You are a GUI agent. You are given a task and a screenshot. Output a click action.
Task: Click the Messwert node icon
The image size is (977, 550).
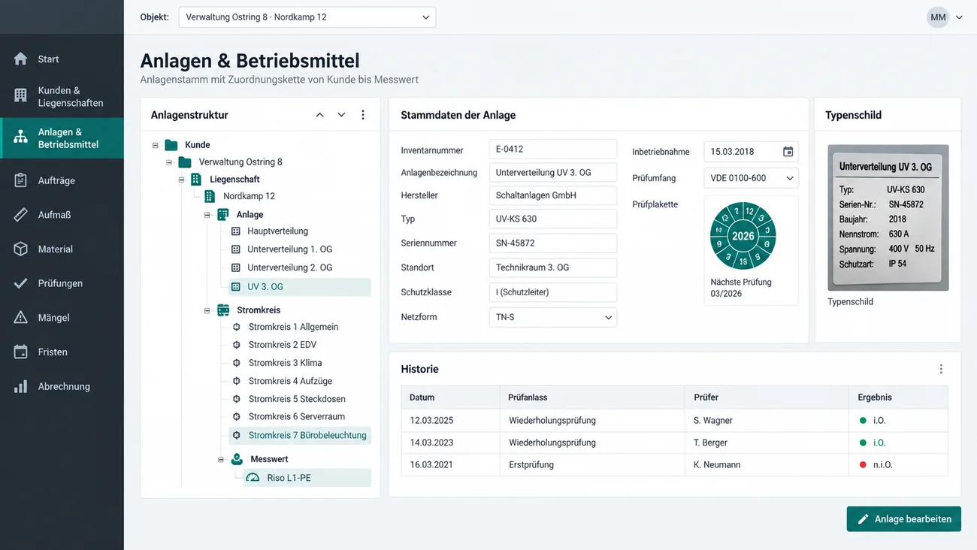click(237, 459)
